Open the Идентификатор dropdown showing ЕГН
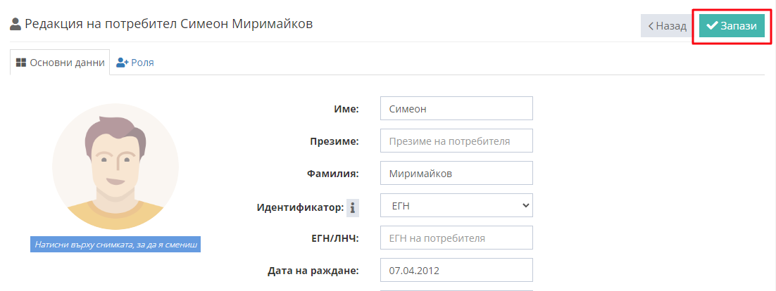 [x=456, y=205]
